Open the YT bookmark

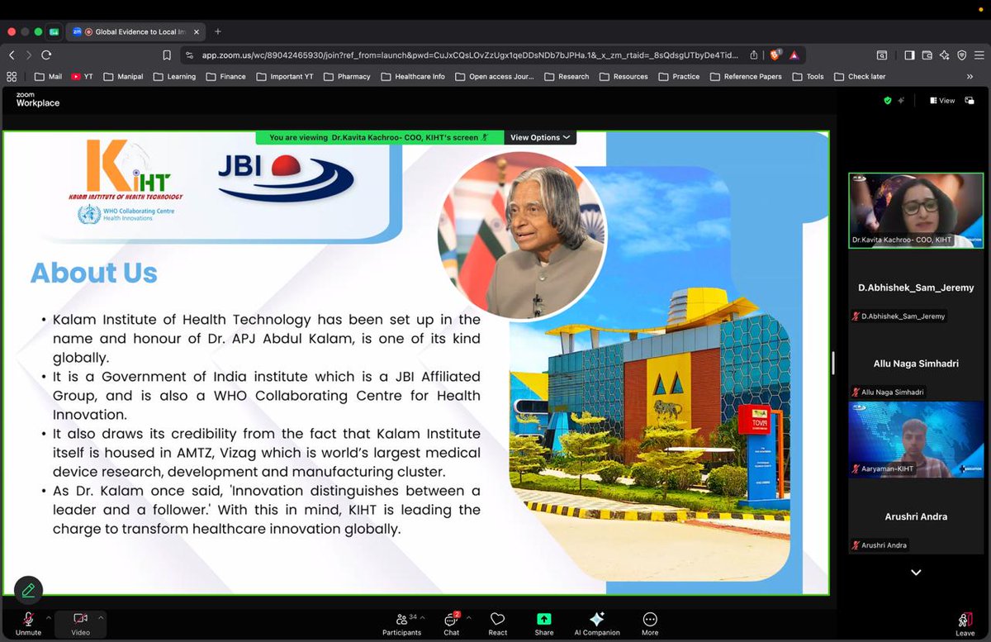(82, 76)
